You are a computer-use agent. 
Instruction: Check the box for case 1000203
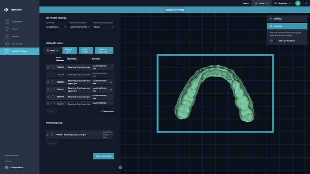click(53, 82)
